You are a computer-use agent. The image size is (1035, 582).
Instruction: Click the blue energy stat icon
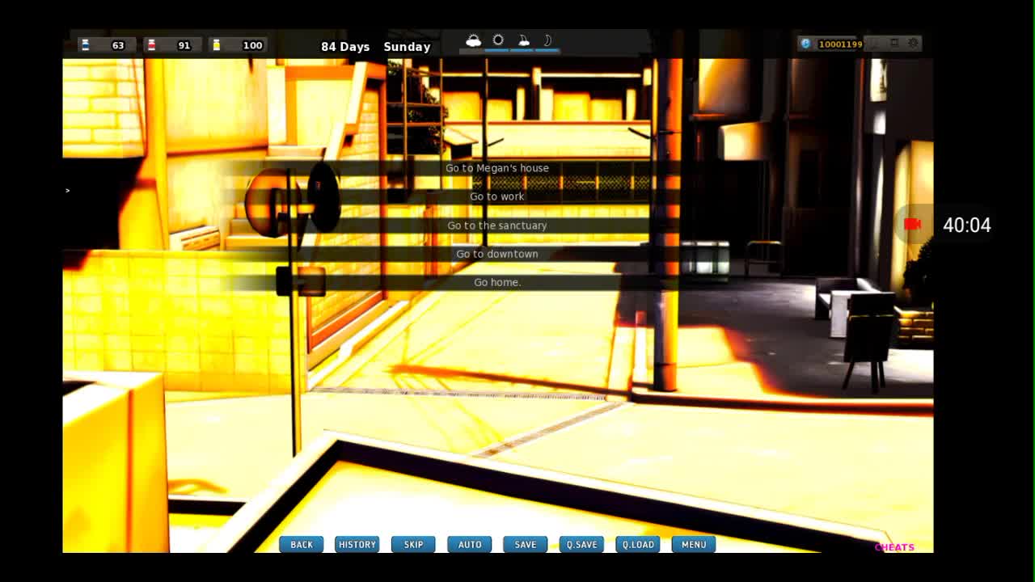86,45
